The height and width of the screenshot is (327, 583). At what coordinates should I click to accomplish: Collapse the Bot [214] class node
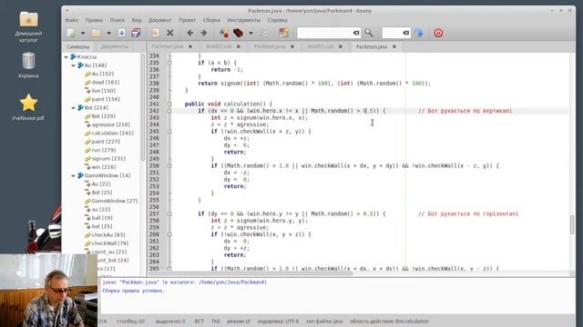click(73, 107)
